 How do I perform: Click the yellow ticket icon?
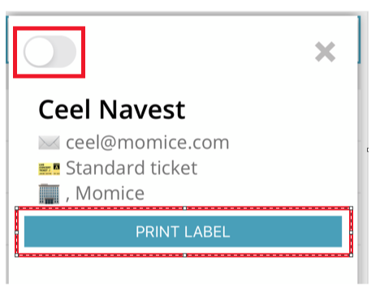(49, 169)
